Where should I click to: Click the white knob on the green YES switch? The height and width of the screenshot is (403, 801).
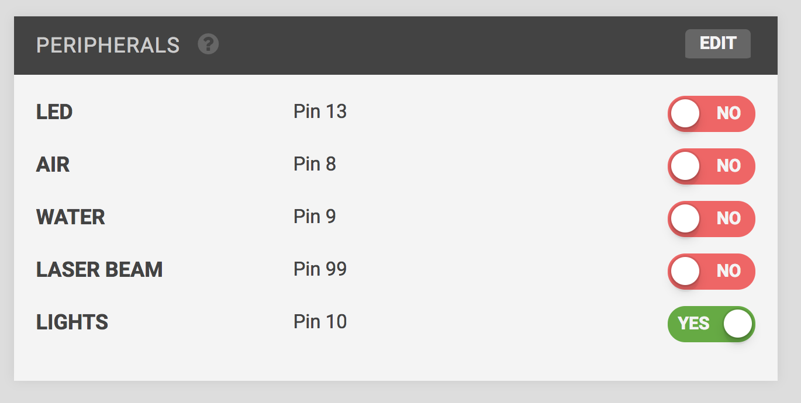point(737,324)
